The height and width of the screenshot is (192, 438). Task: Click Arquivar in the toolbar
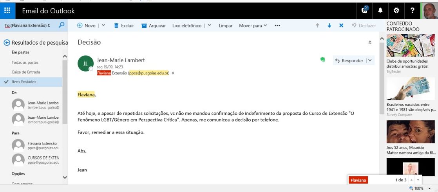tap(154, 25)
